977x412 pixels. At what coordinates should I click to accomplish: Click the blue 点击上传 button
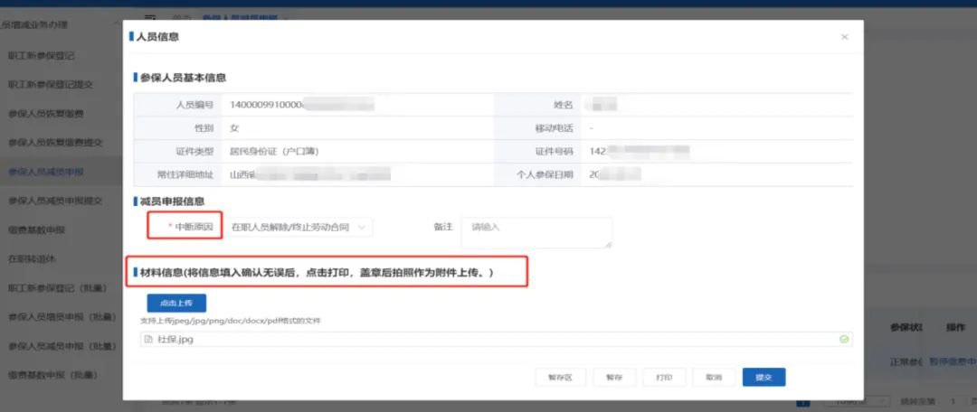176,303
